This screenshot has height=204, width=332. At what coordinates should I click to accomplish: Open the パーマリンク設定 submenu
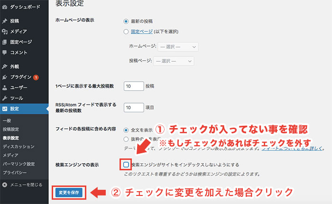click(x=19, y=164)
